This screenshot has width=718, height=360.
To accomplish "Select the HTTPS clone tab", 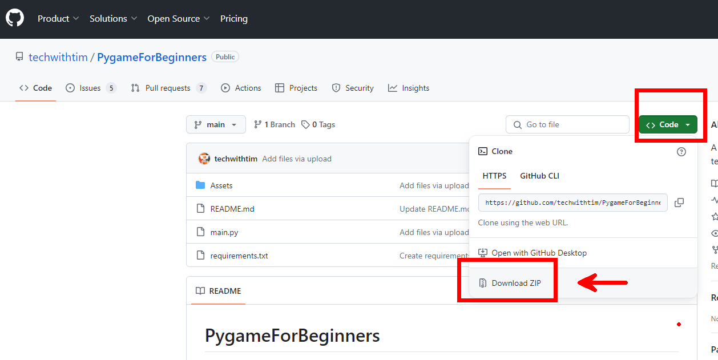I will (494, 176).
